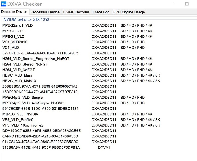Screen dimensions: 197x161
Task: Click DXVA2/D3D11 value in VP9_VLD_Profile0 row
Action: tap(104, 120)
